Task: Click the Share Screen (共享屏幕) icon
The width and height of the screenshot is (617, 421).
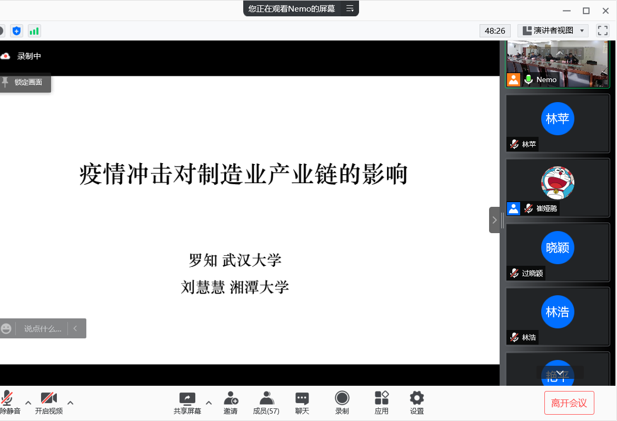Action: click(x=187, y=403)
